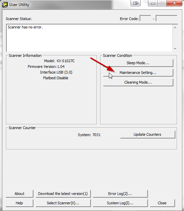The width and height of the screenshot is (184, 211).
Task: Open System Log(I) window
Action: click(120, 203)
